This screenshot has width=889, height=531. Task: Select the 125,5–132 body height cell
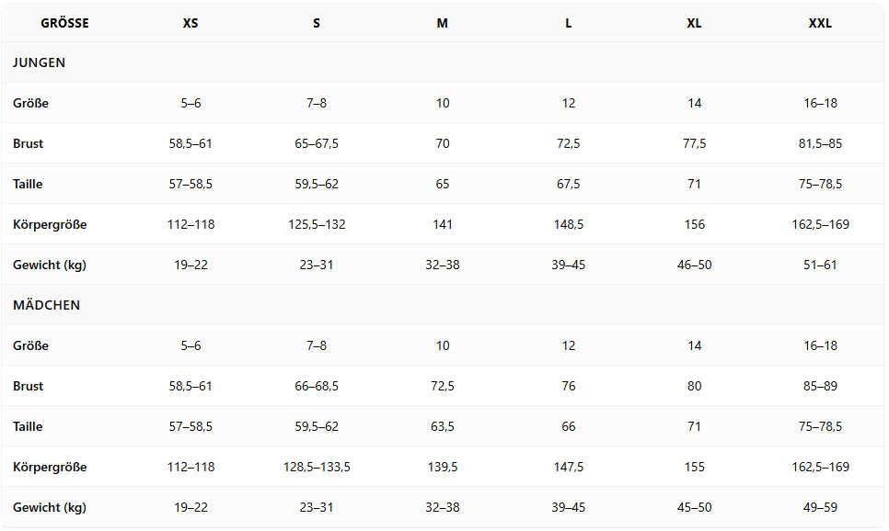(x=317, y=224)
